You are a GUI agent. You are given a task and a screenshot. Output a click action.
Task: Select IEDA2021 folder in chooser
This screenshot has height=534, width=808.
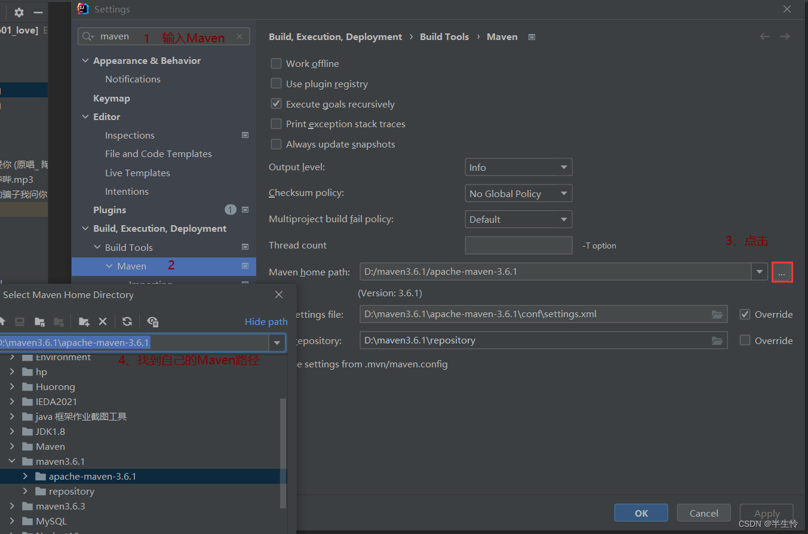56,402
